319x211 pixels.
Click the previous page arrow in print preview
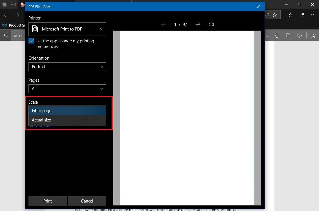pos(163,24)
